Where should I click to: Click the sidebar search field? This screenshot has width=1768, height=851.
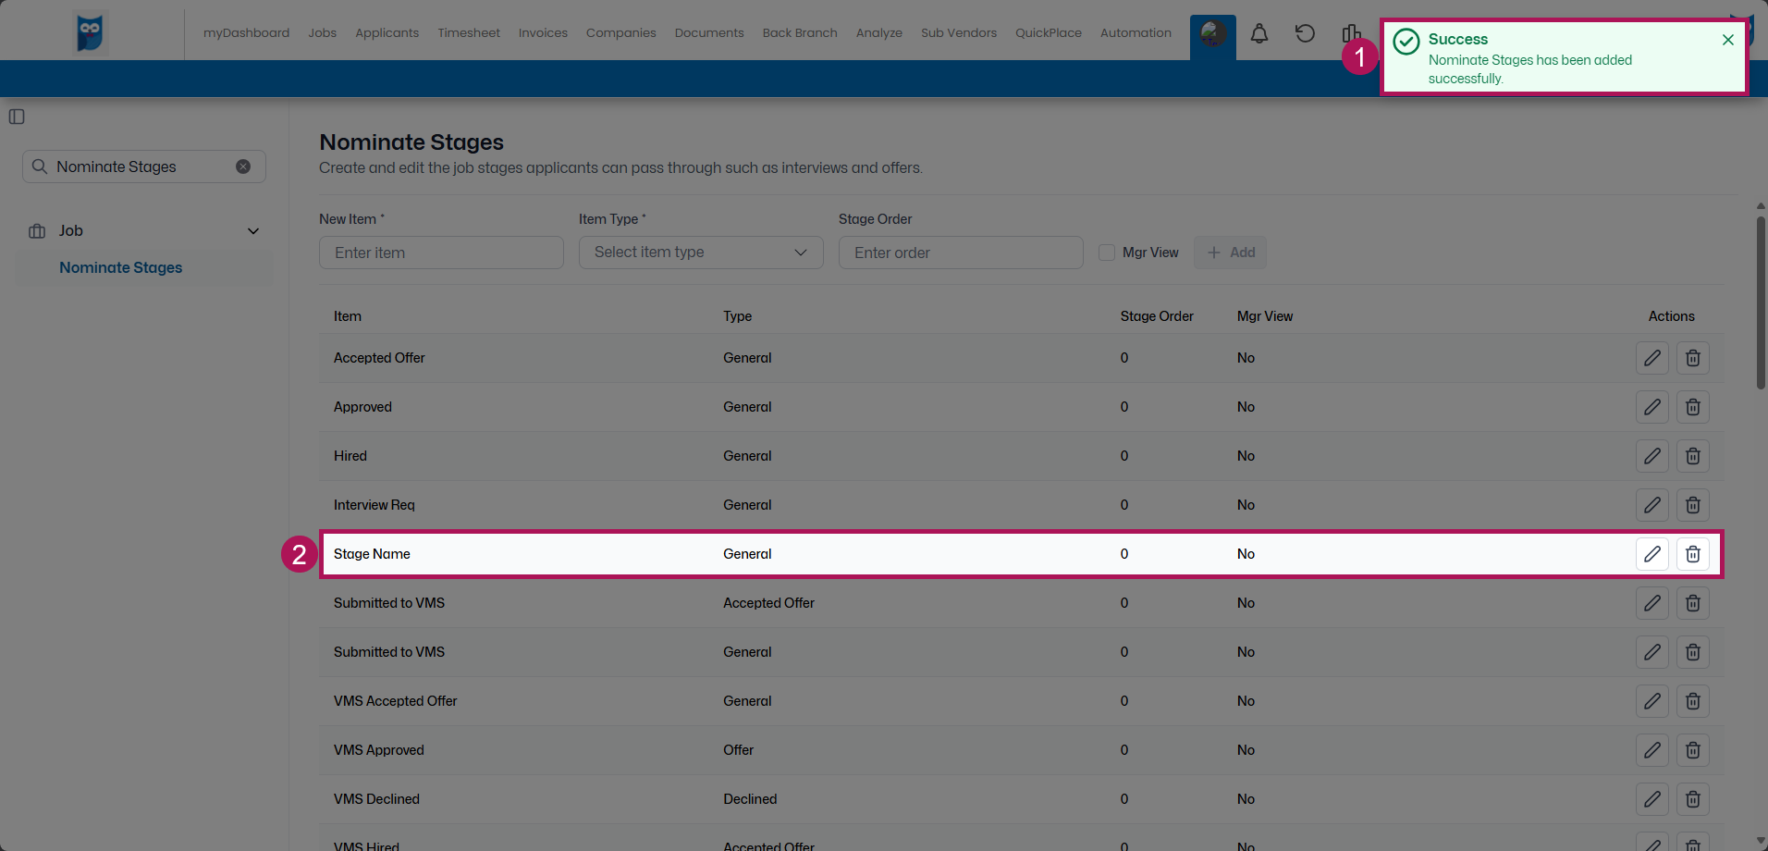144,166
